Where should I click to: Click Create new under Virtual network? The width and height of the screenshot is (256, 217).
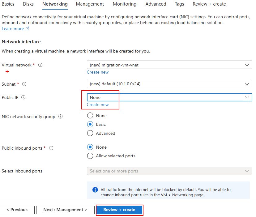[x=98, y=72]
